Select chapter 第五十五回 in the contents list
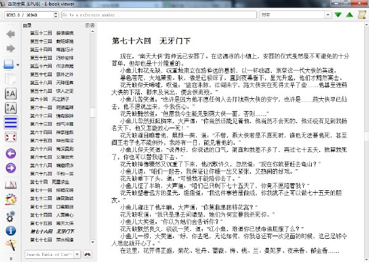Viewport: 369px width, 262px height. point(52,58)
